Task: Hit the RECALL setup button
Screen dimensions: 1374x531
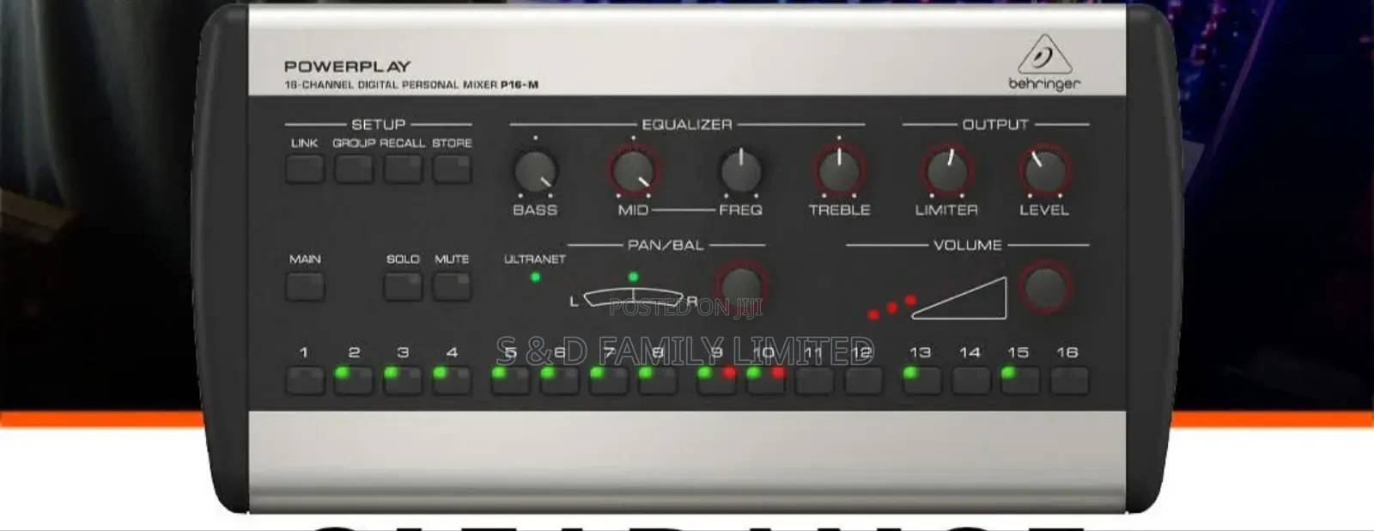Action: tap(403, 168)
